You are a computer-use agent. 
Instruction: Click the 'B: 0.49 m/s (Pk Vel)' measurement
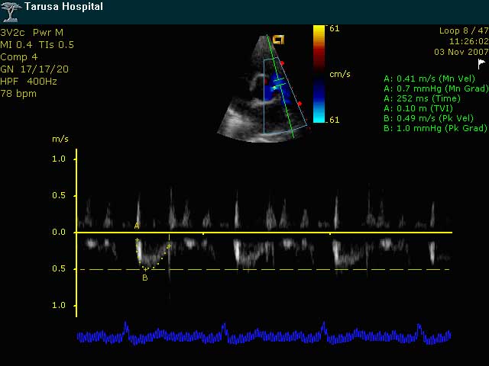coord(429,118)
